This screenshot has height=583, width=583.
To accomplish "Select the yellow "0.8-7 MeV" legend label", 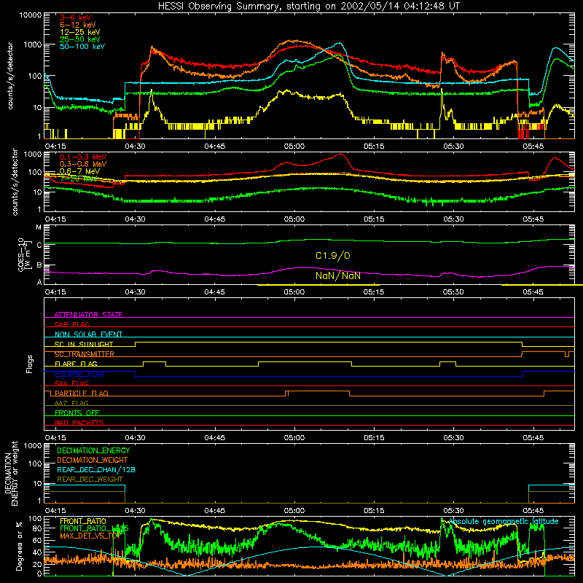I will (79, 171).
